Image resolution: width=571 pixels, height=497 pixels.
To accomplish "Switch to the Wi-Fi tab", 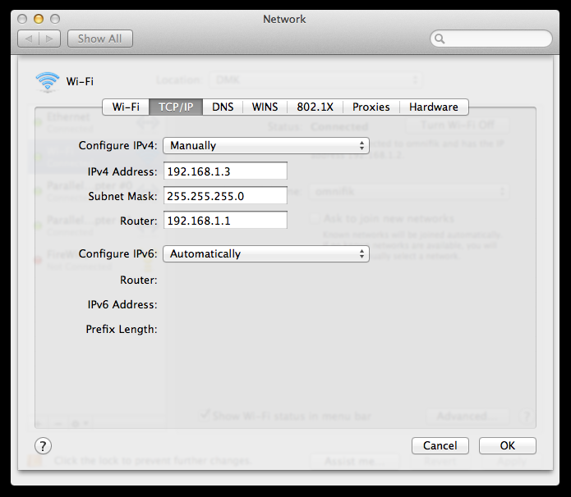I will click(x=126, y=107).
